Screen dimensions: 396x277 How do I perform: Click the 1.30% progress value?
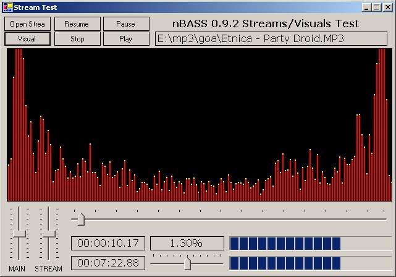(x=187, y=243)
